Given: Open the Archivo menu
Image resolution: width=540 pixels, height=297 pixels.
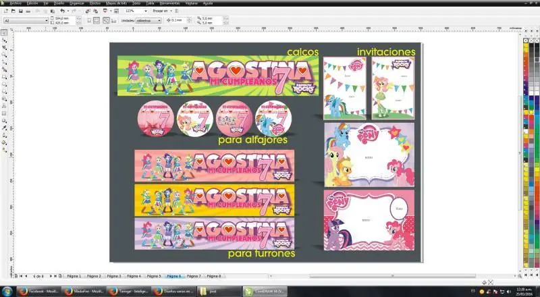Looking at the screenshot, I should tap(15, 3).
